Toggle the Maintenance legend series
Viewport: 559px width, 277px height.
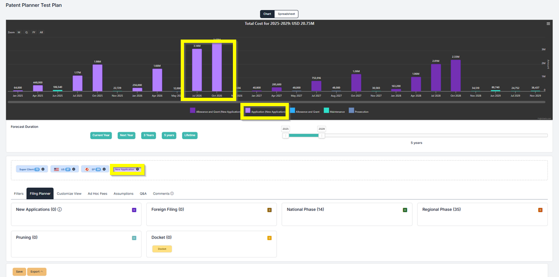(335, 111)
